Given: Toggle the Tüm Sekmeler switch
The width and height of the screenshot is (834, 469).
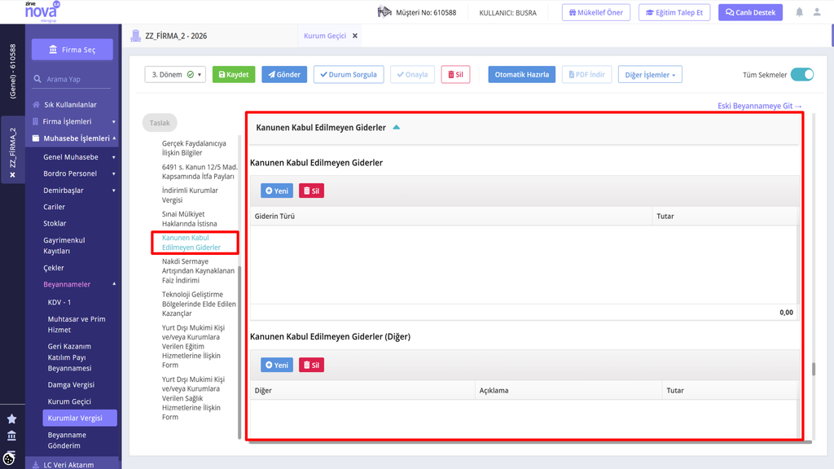Looking at the screenshot, I should tap(801, 74).
